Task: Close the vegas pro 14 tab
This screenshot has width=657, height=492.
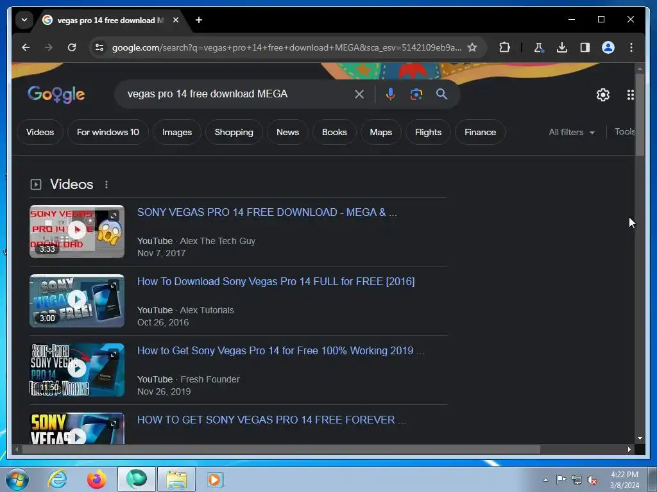Action: (x=176, y=20)
